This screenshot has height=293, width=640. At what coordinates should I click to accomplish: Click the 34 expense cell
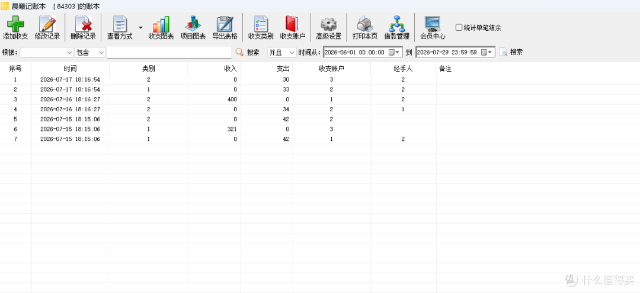pos(266,110)
